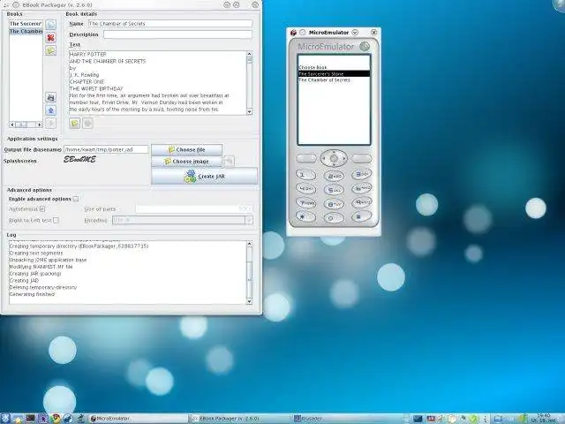Click the Size of parts field
Screen dimensions: 565x424
pyautogui.click(x=194, y=208)
